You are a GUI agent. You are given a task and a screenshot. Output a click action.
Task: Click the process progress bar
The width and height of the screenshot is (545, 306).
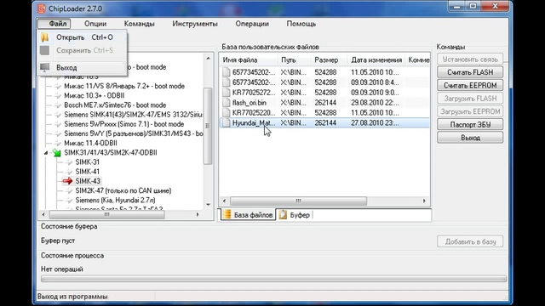click(x=273, y=279)
